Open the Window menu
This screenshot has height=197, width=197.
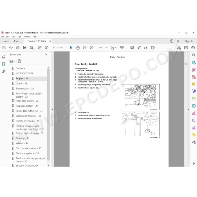[x=27, y=37]
